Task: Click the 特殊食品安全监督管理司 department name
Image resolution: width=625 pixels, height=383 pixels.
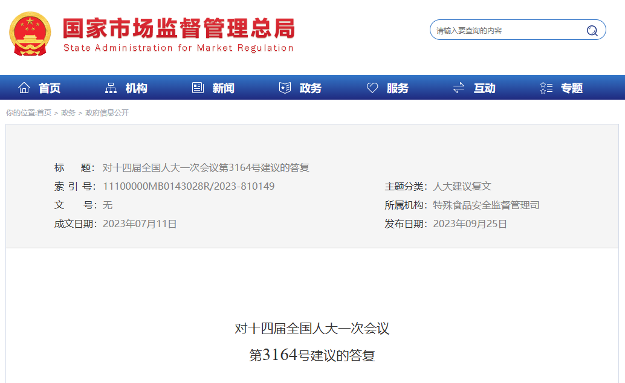Action: [486, 205]
